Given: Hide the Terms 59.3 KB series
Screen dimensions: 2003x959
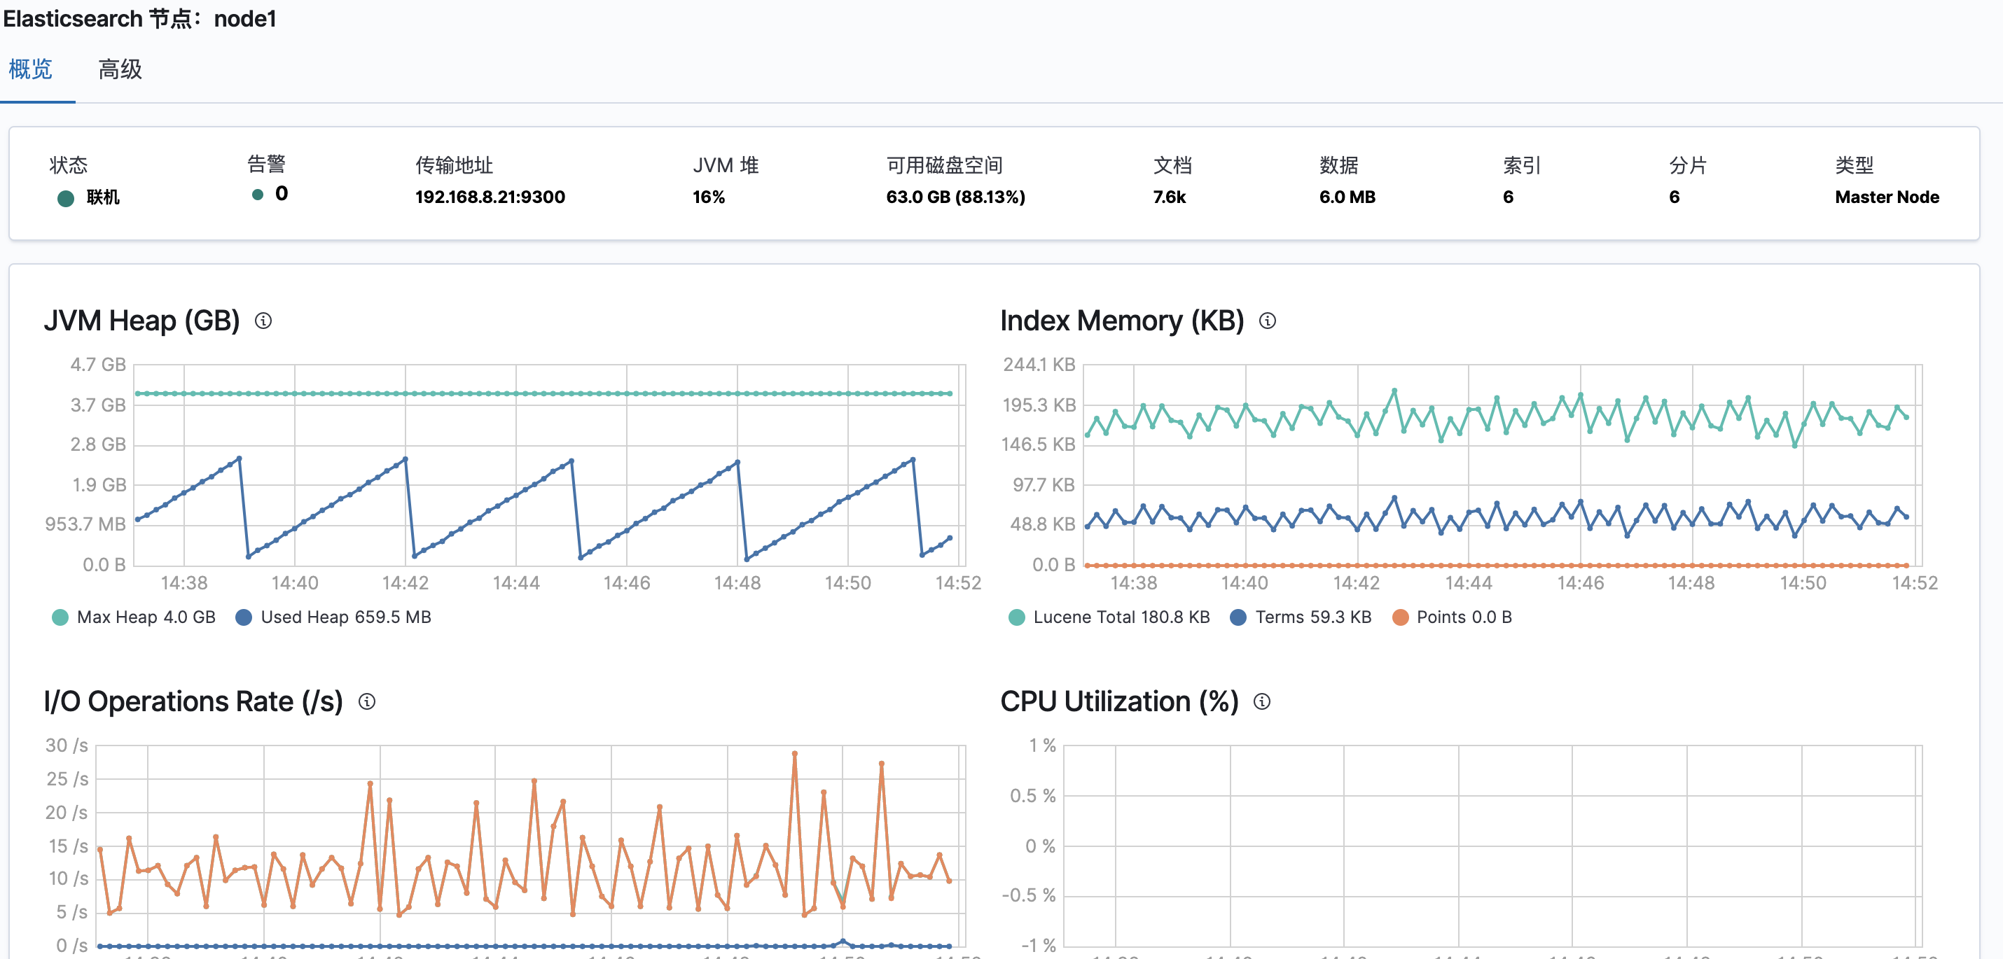Looking at the screenshot, I should coord(1312,617).
